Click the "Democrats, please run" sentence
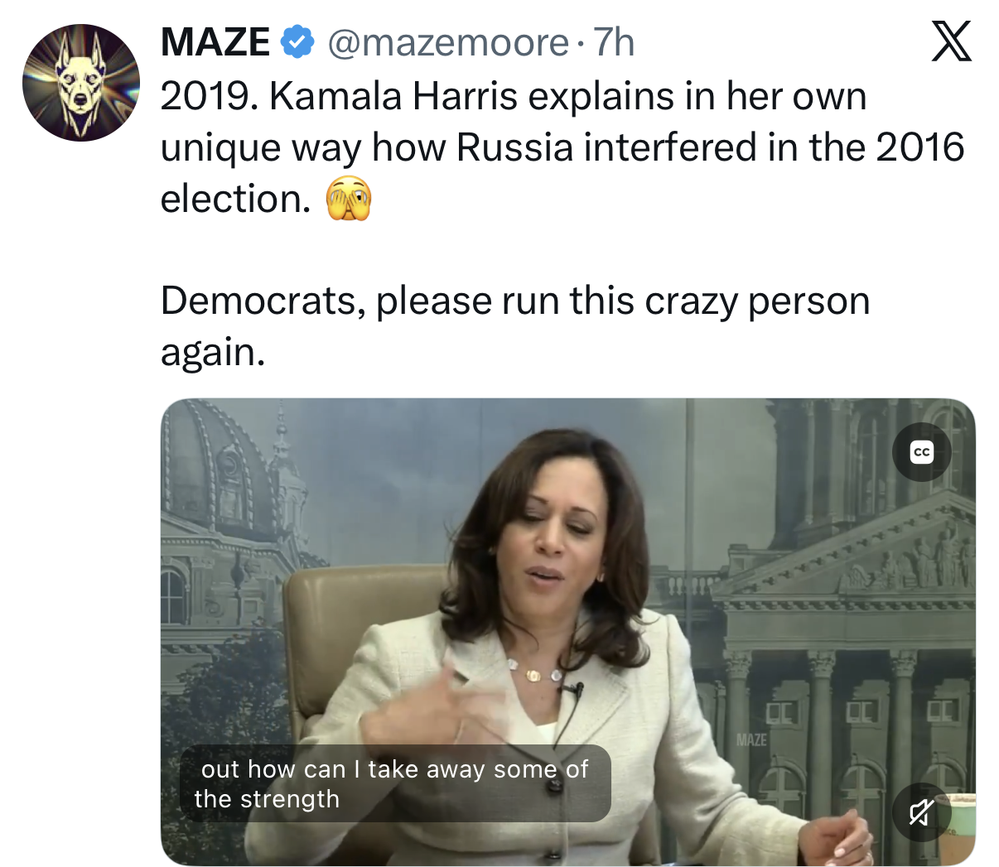 tap(514, 301)
